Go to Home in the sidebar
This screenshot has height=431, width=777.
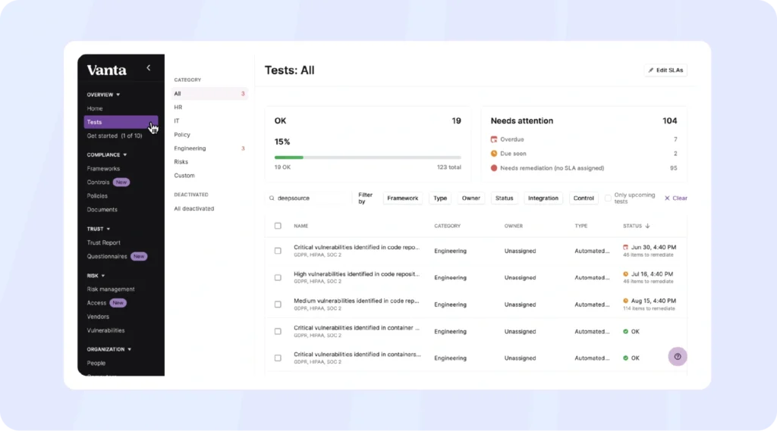click(x=95, y=108)
